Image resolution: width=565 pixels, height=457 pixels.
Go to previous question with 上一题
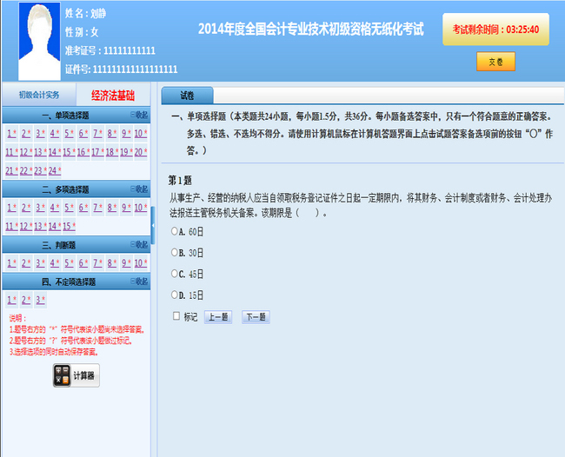(217, 317)
